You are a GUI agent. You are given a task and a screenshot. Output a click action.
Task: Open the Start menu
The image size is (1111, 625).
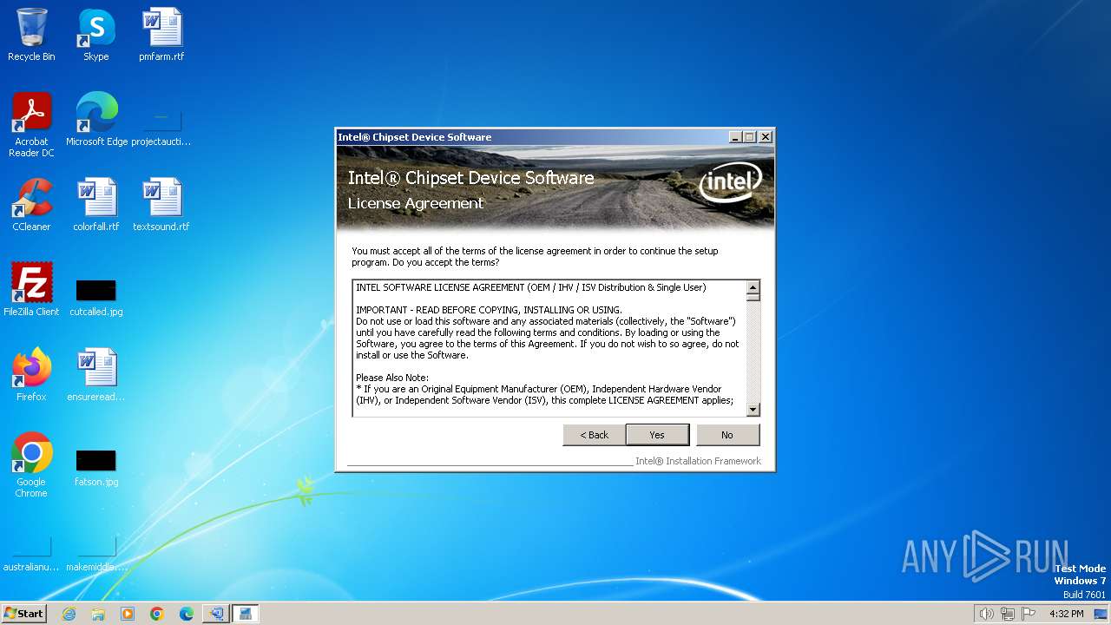coord(23,614)
